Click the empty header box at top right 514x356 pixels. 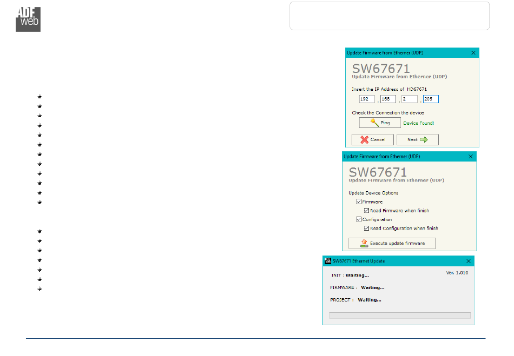click(390, 16)
